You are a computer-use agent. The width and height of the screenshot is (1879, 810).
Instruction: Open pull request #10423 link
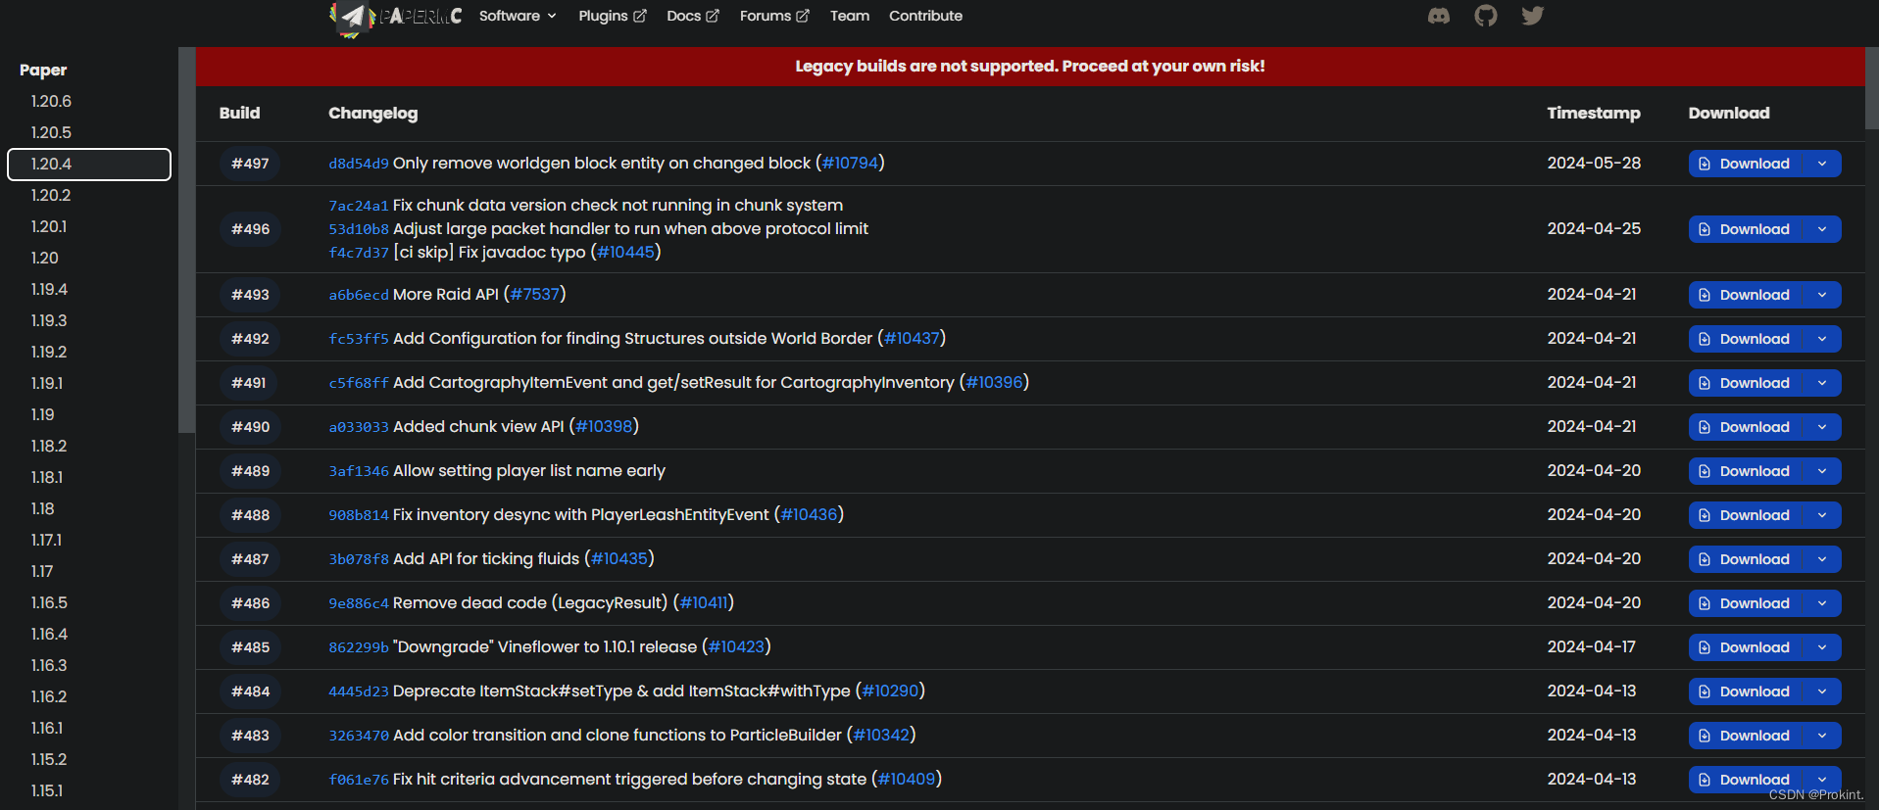tap(736, 646)
